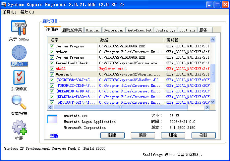230x161 pixels.
Task: Select the {BEEADE0D-47BB-4F... row name
Action: 76,91
